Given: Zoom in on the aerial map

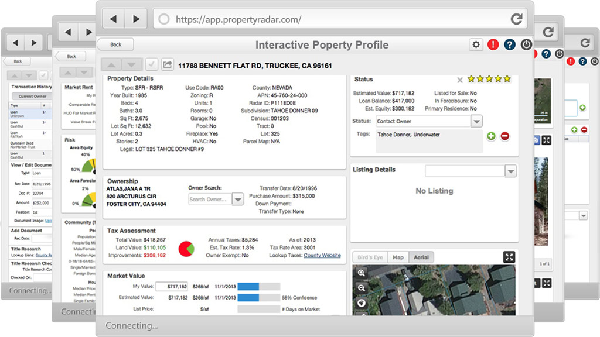Looking at the screenshot, I should [362, 273].
